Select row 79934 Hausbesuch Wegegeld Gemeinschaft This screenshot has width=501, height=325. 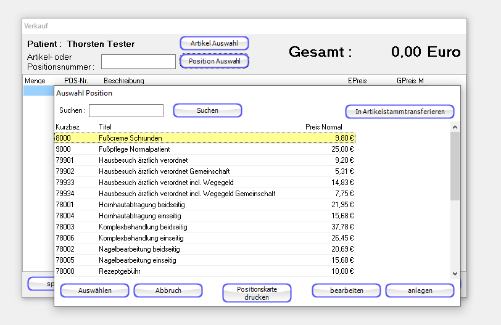[x=205, y=194]
